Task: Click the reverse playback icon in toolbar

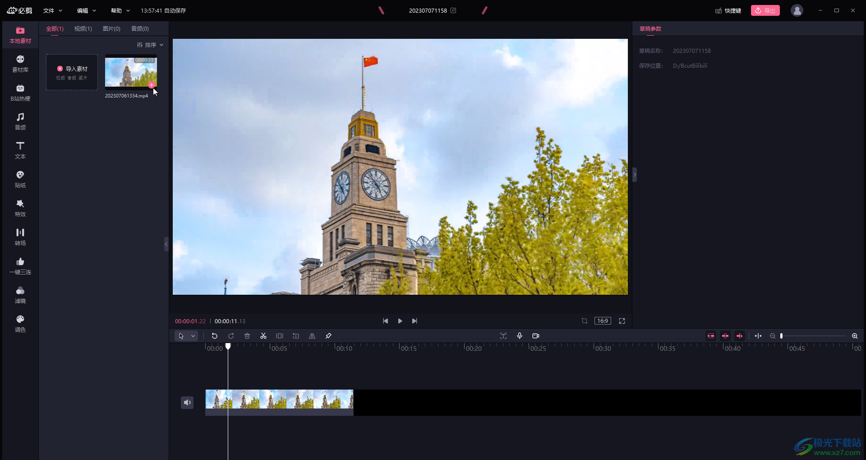Action: pos(296,336)
